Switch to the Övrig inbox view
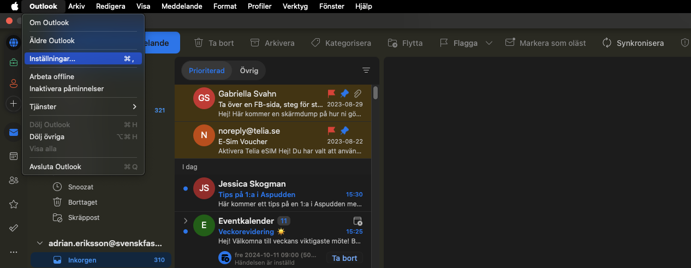The image size is (691, 268). (x=249, y=70)
